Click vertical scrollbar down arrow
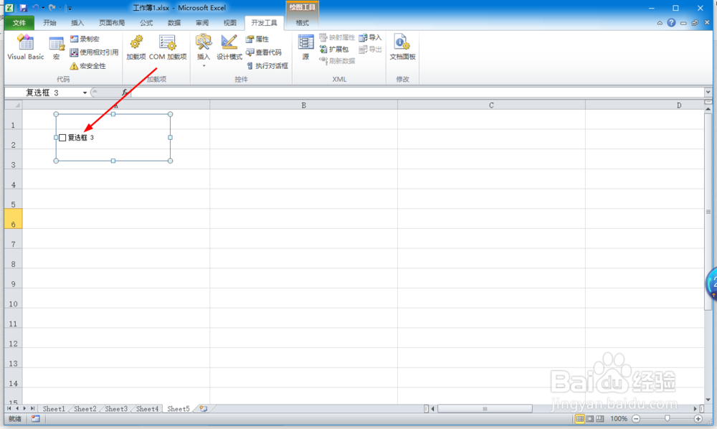The height and width of the screenshot is (429, 717). [x=708, y=400]
